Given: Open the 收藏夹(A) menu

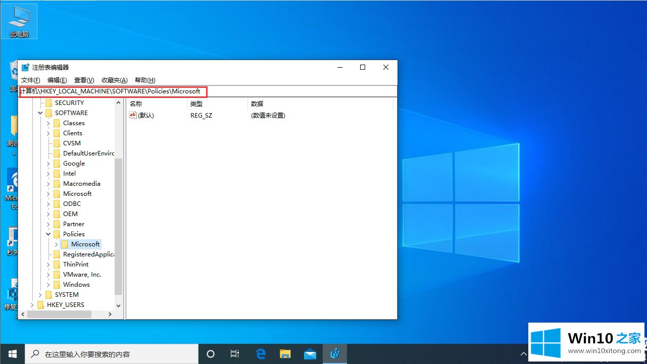Looking at the screenshot, I should pos(115,80).
